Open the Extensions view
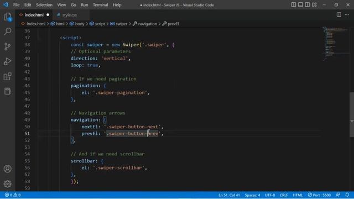Screen dimensions: 354x199 (x=7, y=76)
